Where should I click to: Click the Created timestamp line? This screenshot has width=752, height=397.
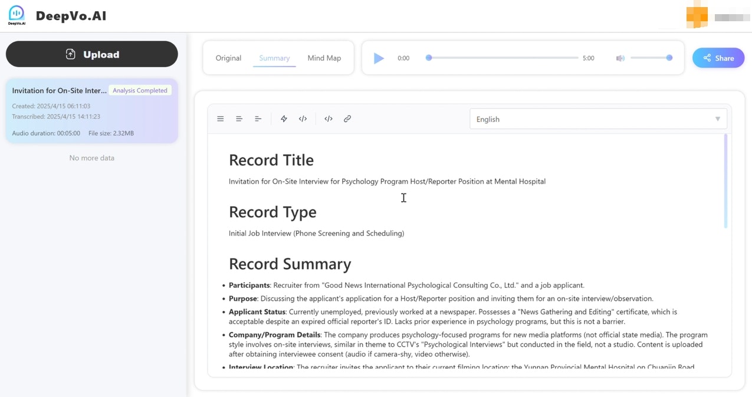[x=51, y=106]
